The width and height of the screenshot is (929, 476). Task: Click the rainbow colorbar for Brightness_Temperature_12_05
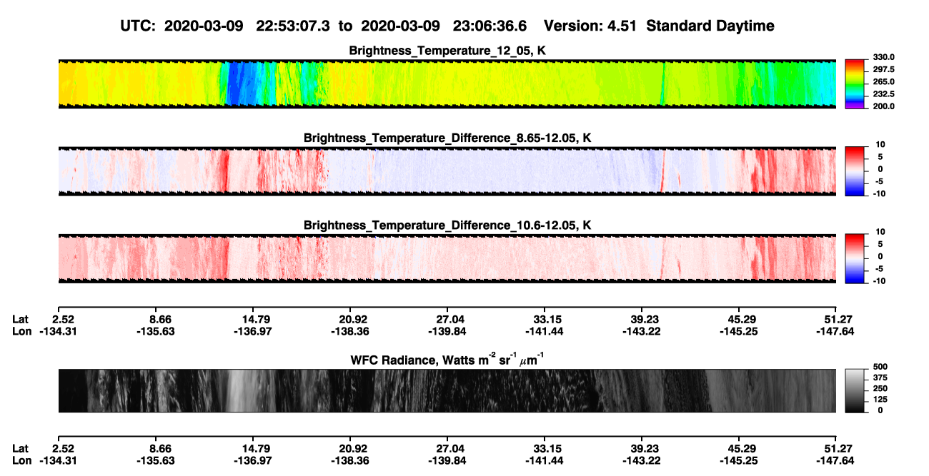pos(855,83)
